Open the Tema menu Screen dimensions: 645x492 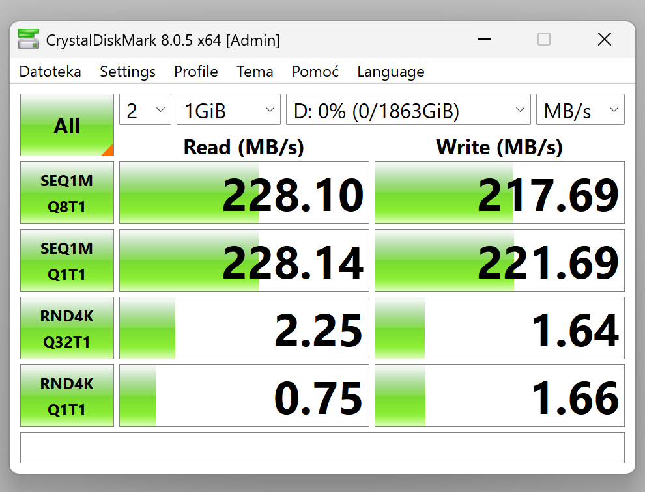tap(255, 72)
